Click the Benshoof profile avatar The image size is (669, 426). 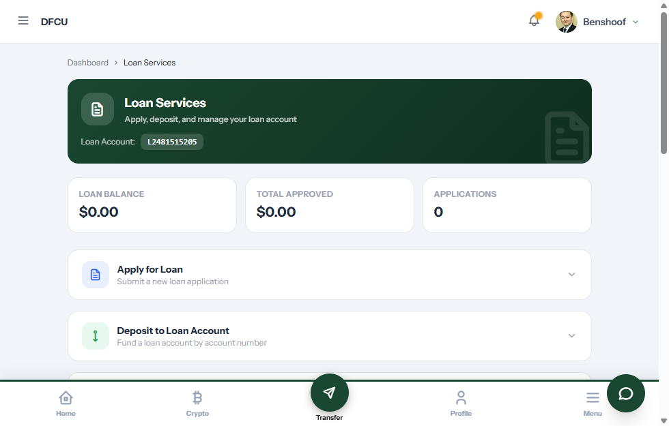(x=566, y=22)
